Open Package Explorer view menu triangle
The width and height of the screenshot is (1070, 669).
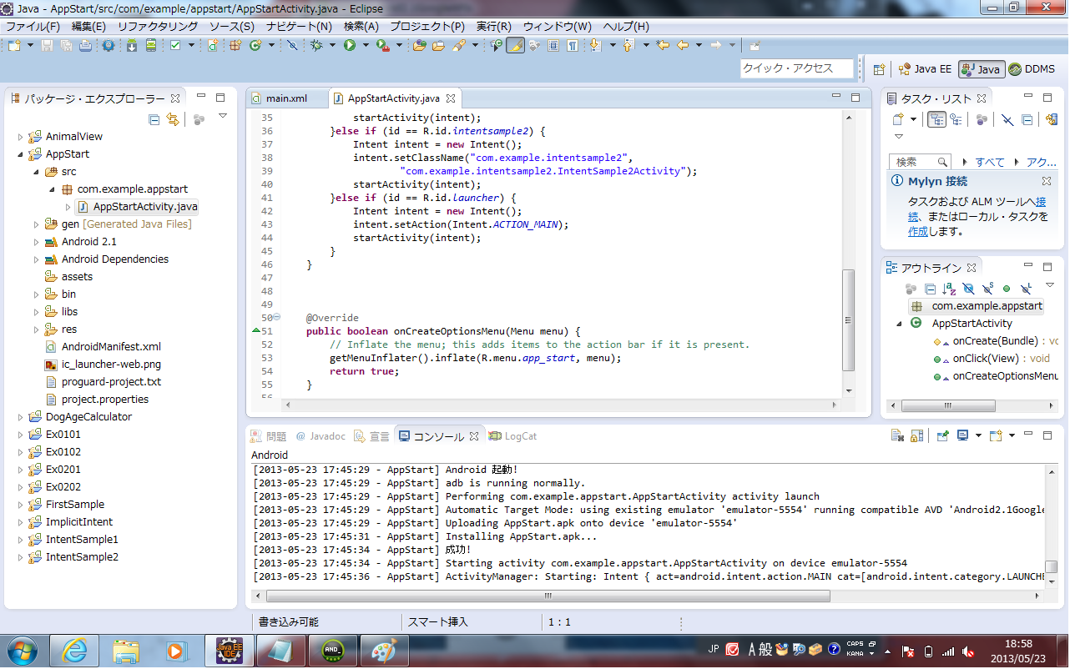(223, 117)
